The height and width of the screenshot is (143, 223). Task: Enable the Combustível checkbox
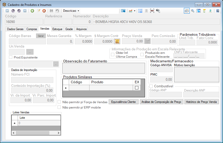[x=151, y=86]
